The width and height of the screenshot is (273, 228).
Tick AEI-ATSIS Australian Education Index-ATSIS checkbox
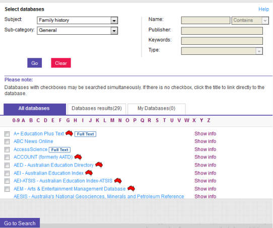click(7, 181)
